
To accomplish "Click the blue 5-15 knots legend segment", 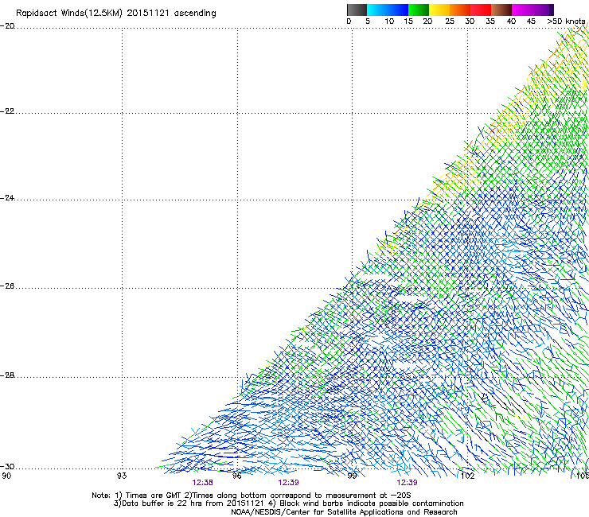I will [x=388, y=10].
